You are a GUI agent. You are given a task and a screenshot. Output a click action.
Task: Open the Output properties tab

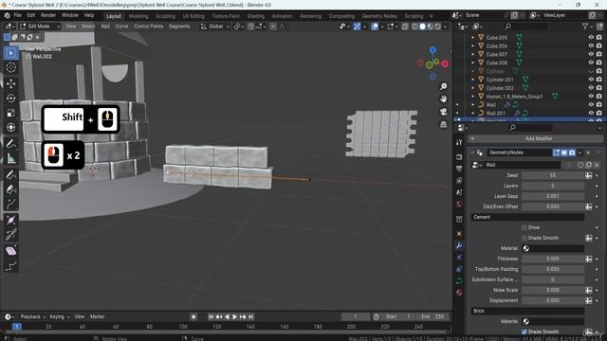pyautogui.click(x=459, y=169)
